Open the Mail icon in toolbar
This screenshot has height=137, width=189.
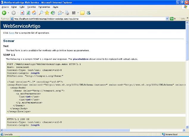coord(60,13)
